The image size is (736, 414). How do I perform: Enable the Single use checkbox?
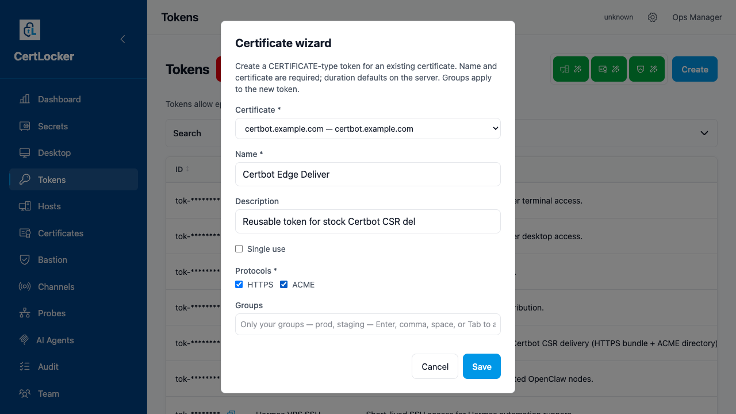click(239, 249)
